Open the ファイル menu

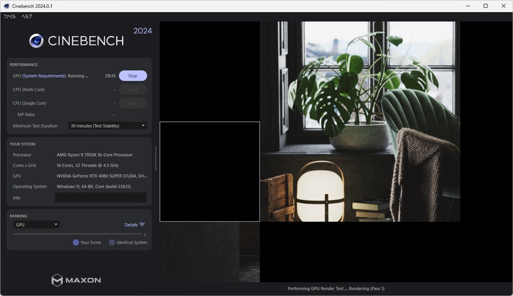click(x=10, y=17)
